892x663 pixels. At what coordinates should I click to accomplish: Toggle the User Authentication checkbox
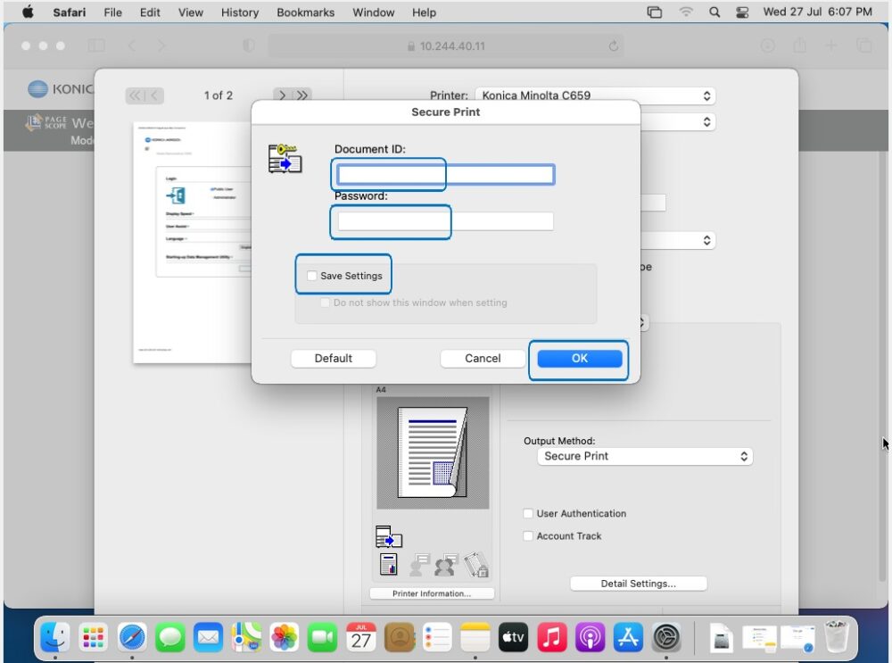point(528,513)
